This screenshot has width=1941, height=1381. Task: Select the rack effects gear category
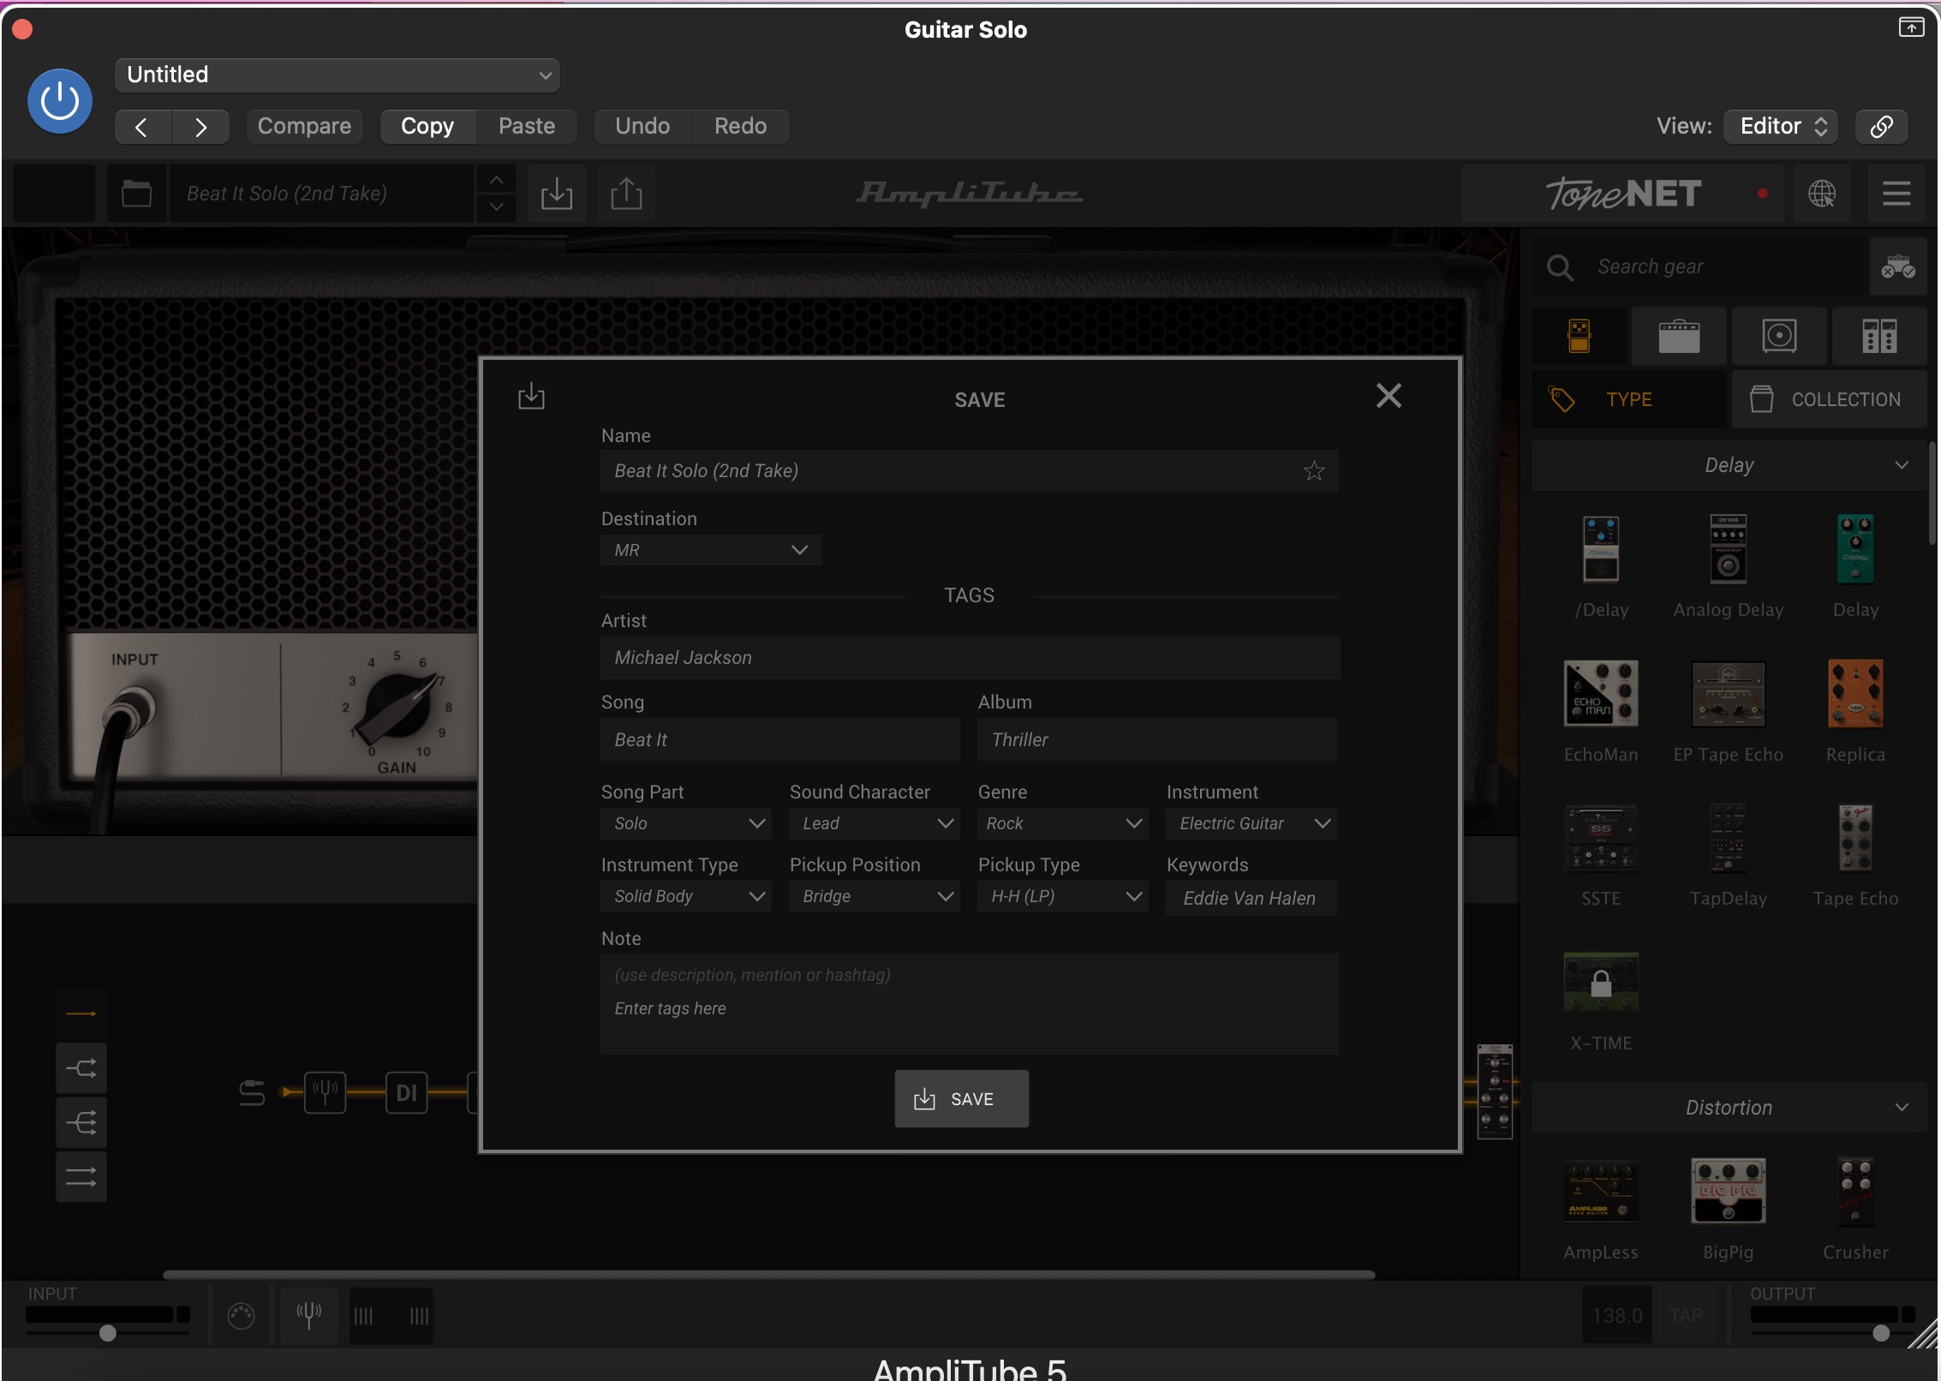pyautogui.click(x=1879, y=336)
